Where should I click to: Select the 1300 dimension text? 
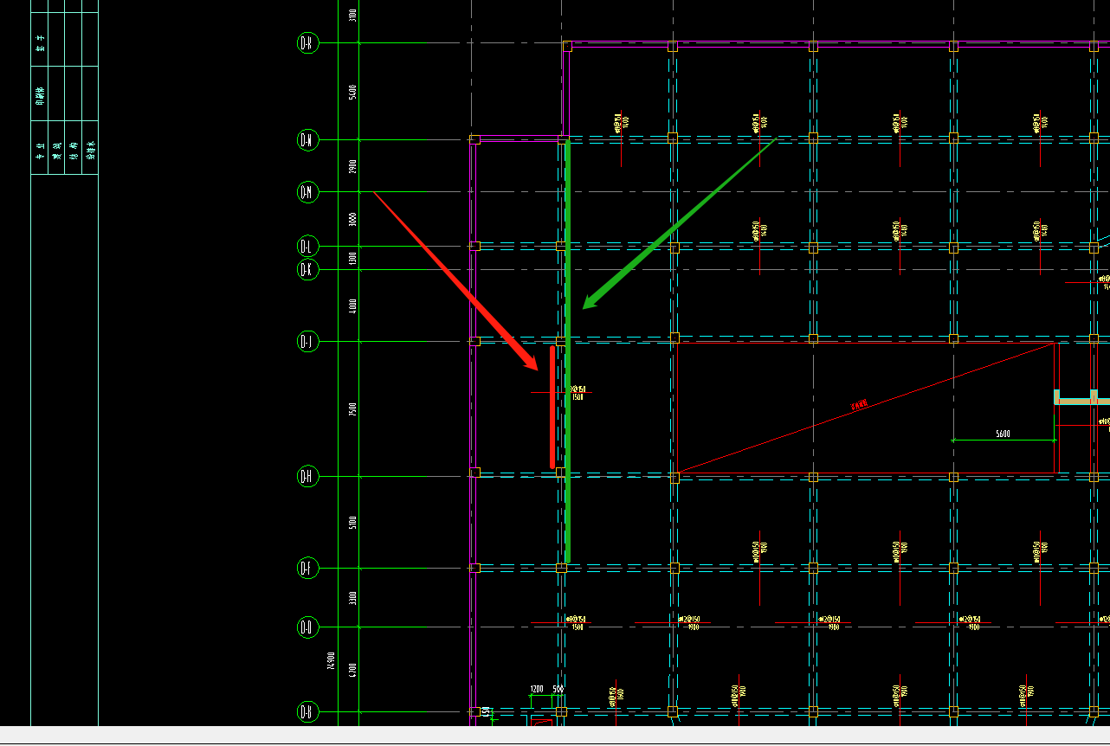tap(353, 258)
